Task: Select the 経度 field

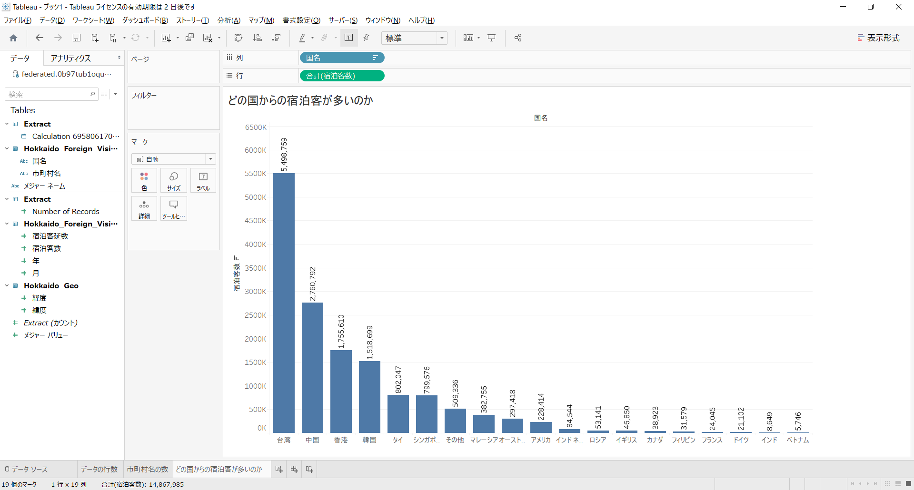Action: point(40,298)
